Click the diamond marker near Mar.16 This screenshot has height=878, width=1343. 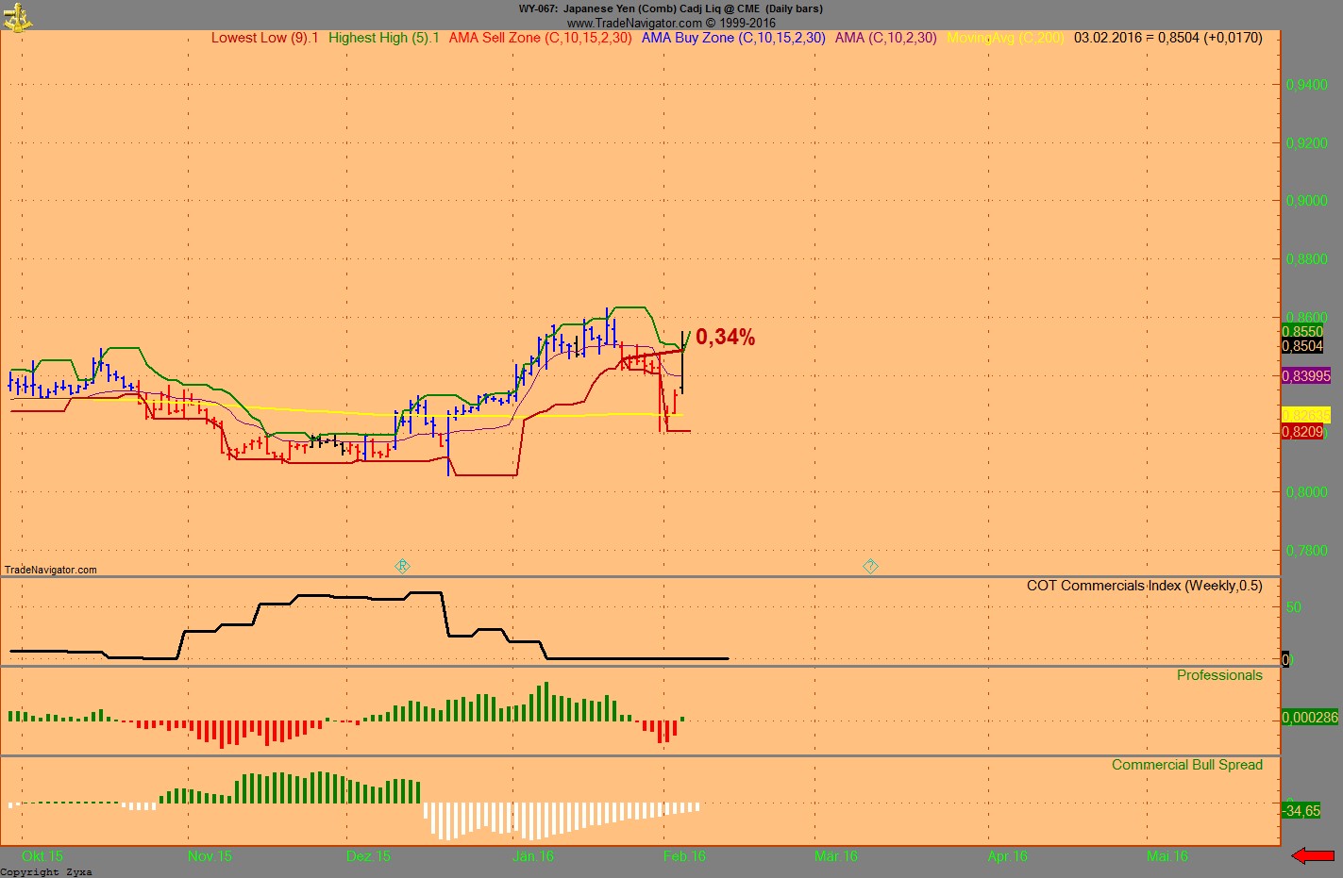coord(870,567)
